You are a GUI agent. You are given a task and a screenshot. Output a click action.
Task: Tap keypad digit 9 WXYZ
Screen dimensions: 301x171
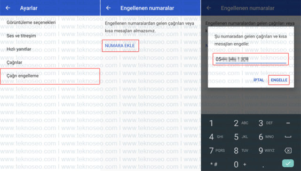pos(267,150)
